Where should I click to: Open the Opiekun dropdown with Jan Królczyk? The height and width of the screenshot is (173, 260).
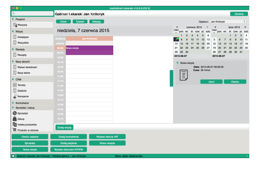[228, 21]
